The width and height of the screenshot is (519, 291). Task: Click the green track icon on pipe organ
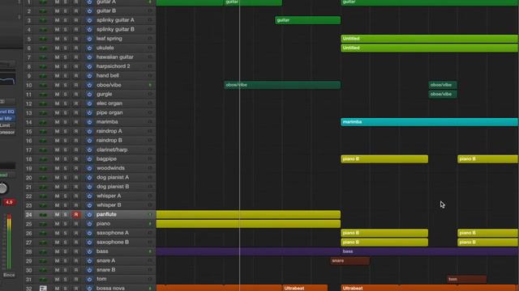click(43, 113)
